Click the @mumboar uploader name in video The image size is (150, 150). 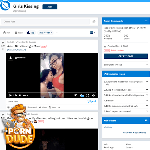[20, 58]
